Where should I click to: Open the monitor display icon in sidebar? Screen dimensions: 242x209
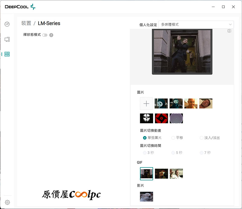(x=7, y=39)
